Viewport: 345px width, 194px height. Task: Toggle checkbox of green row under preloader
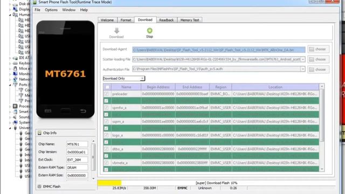pos(106,101)
